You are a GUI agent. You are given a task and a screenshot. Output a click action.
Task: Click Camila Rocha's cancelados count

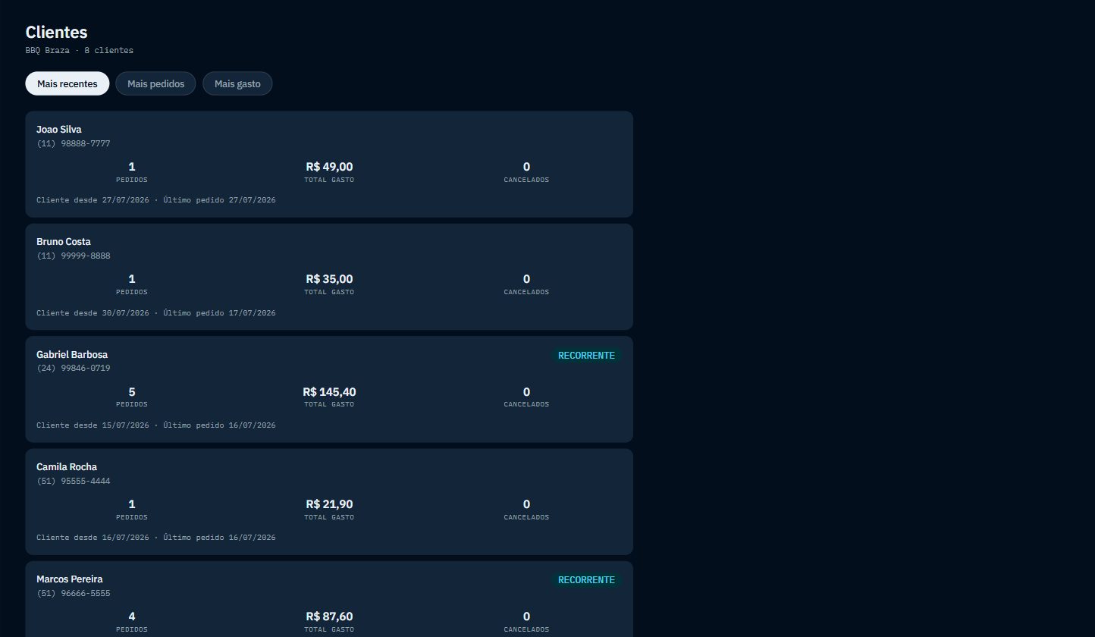tap(526, 504)
